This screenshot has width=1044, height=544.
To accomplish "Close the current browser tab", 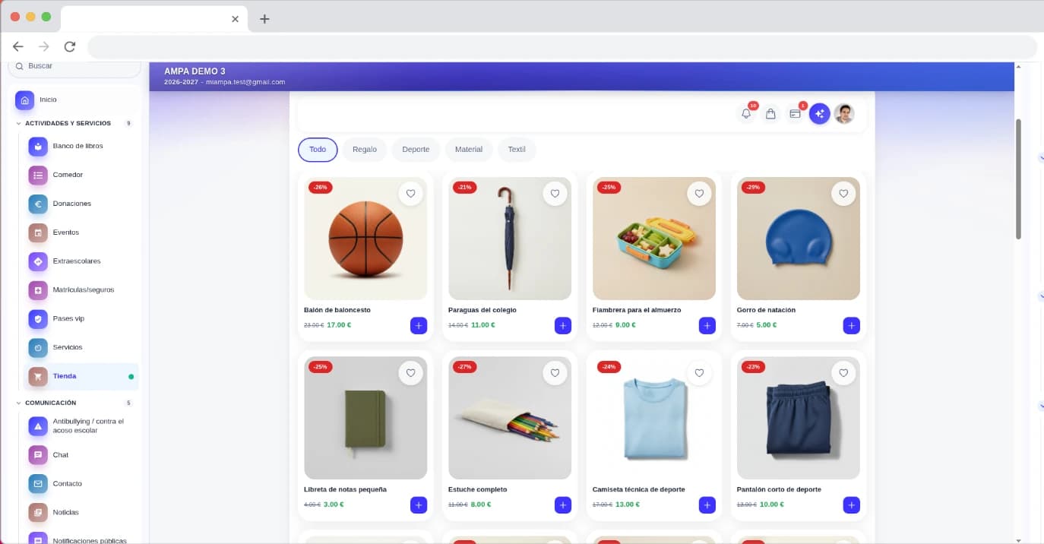I will point(235,19).
